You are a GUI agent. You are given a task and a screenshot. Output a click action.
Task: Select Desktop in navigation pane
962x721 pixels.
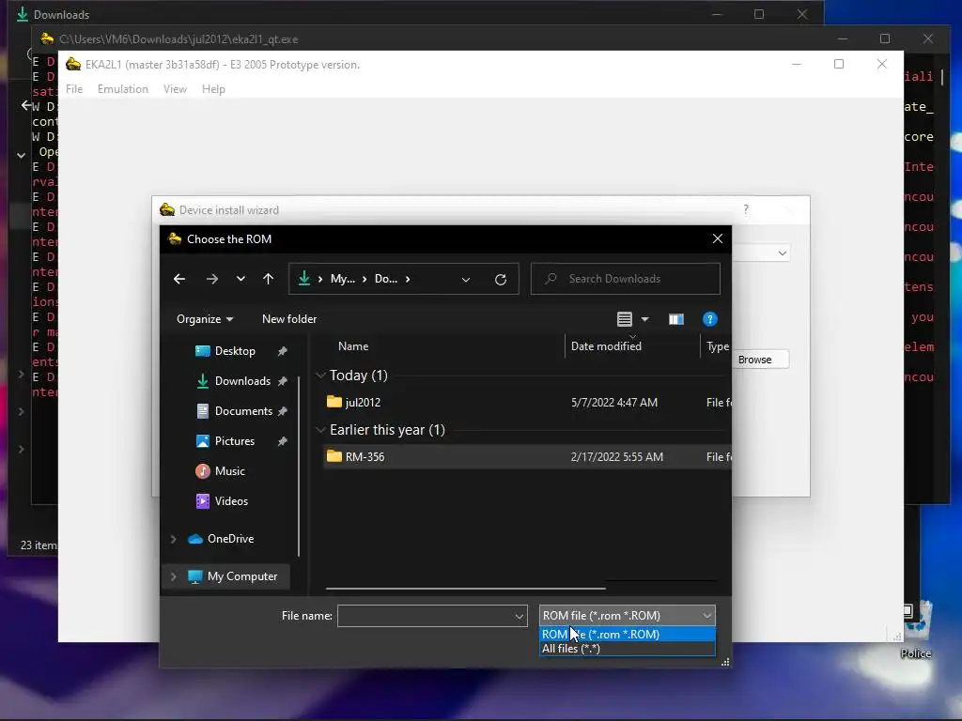[x=235, y=351]
